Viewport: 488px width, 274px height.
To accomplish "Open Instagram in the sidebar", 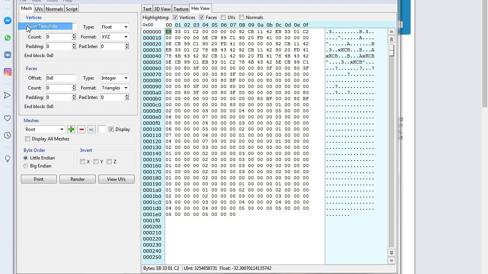I will point(8,72).
